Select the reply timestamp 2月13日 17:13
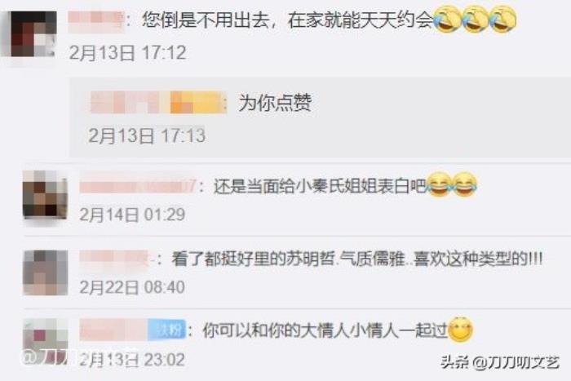Image resolution: width=571 pixels, height=381 pixels. pyautogui.click(x=147, y=135)
